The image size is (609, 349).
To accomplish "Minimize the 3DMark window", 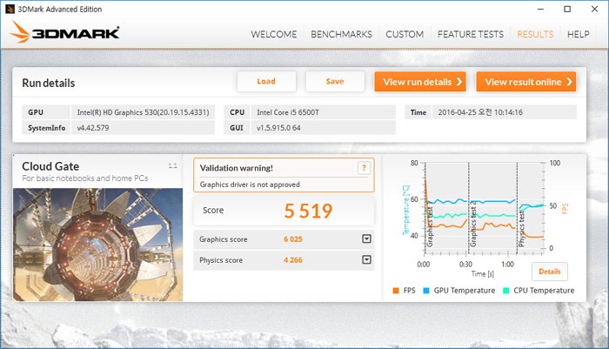I will coord(540,9).
